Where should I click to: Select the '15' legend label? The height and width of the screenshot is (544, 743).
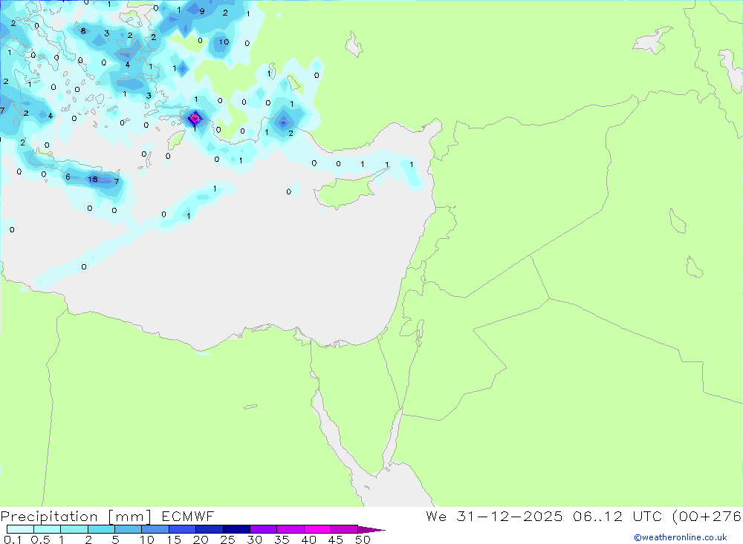174,540
